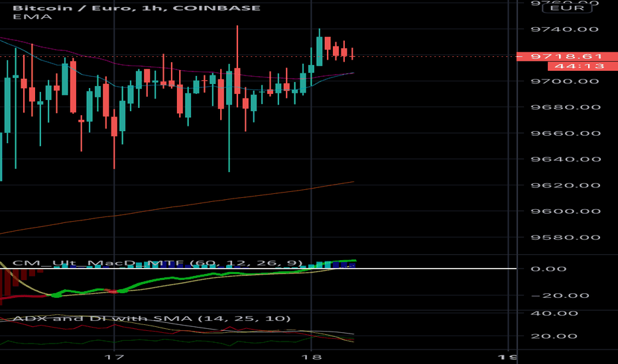Click the ADX 20.00 axis label
Screen dimensions: 618x364
coord(554,336)
